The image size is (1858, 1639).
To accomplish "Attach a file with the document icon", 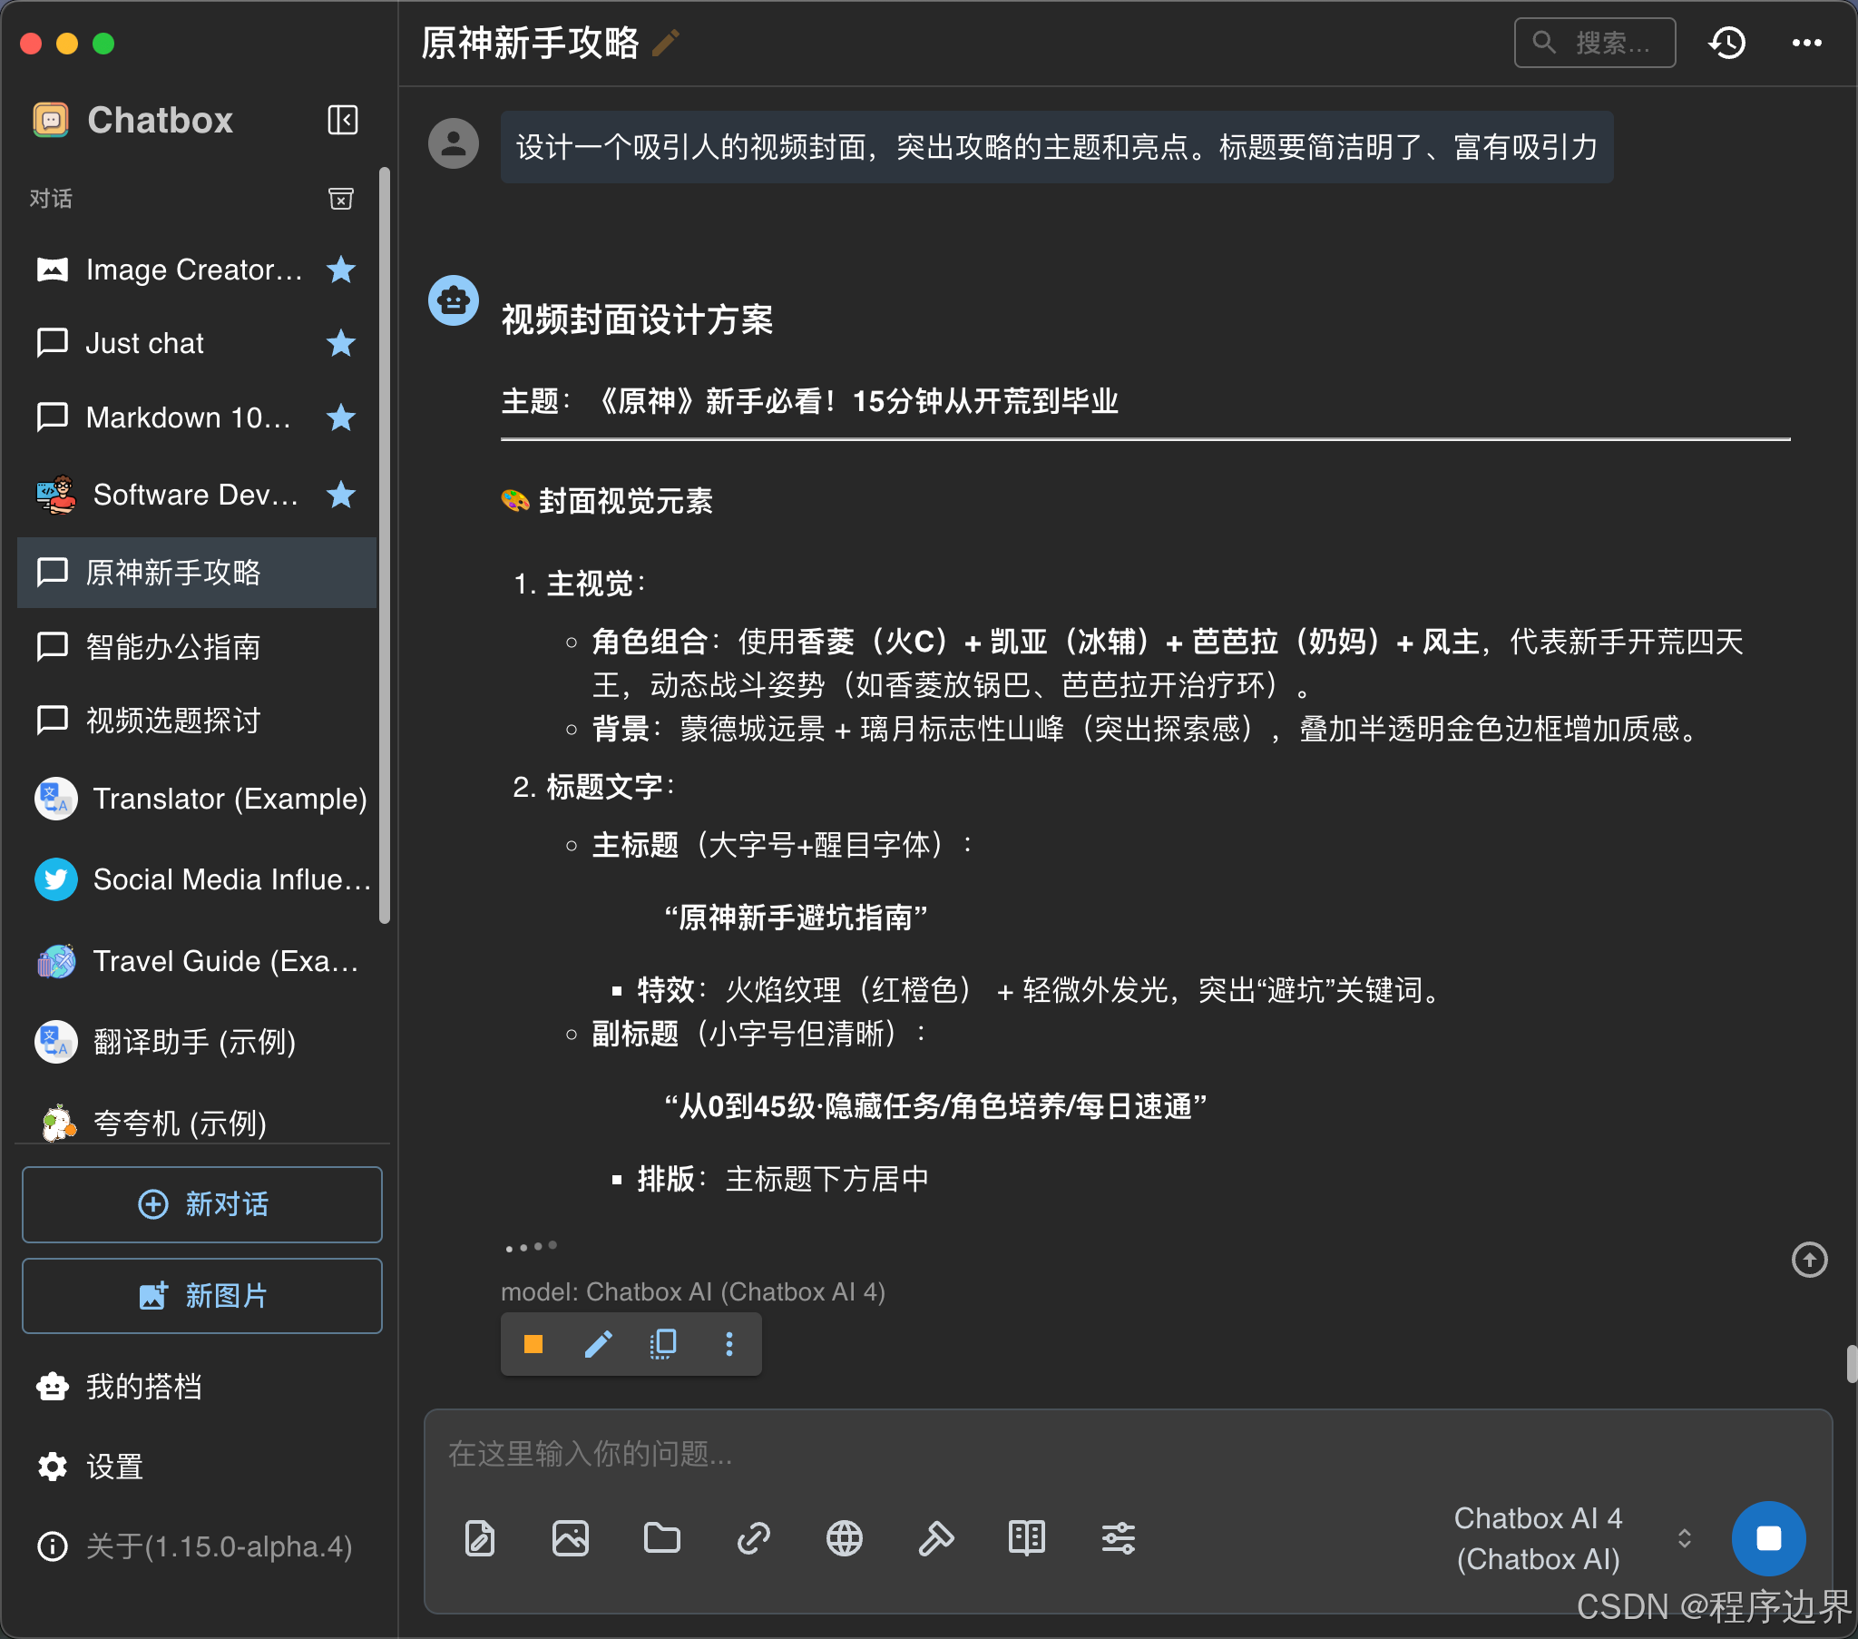I will (x=480, y=1538).
